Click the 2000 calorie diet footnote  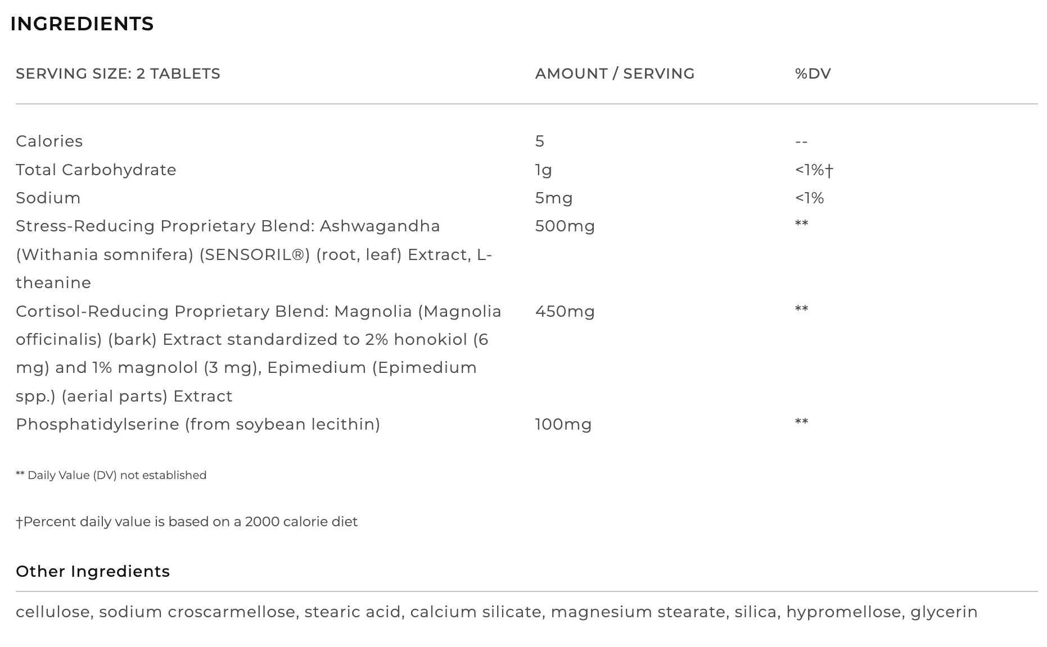[187, 522]
